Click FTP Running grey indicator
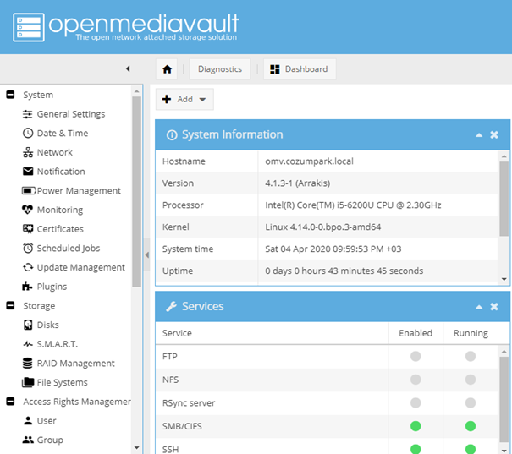 pos(471,356)
